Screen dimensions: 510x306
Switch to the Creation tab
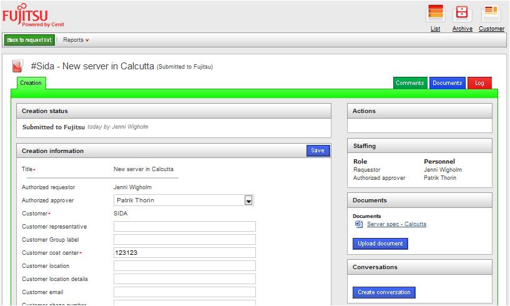point(31,83)
